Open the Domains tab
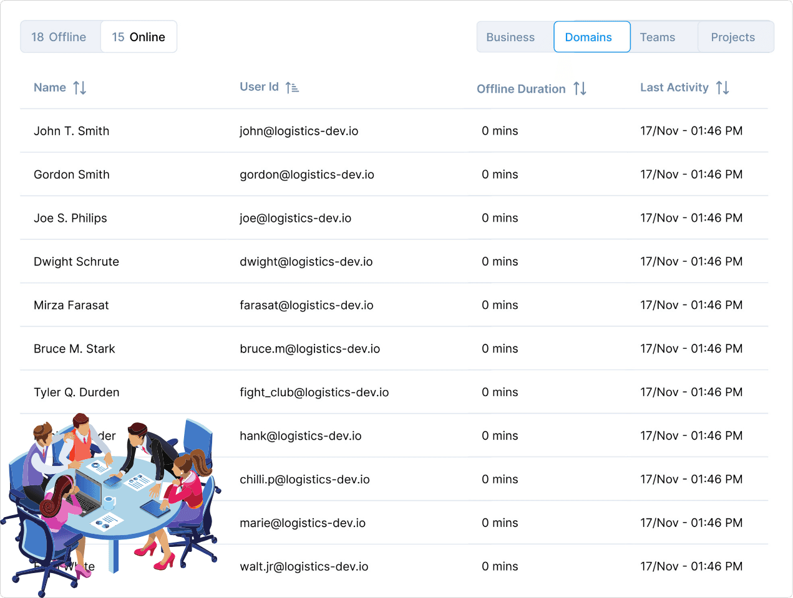 [x=592, y=37]
